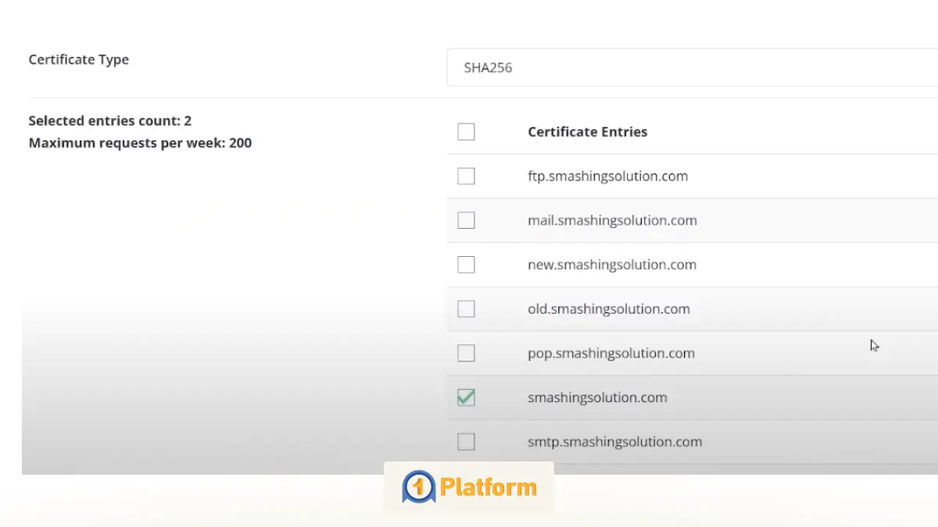Click the Selected entries count text

(x=109, y=120)
